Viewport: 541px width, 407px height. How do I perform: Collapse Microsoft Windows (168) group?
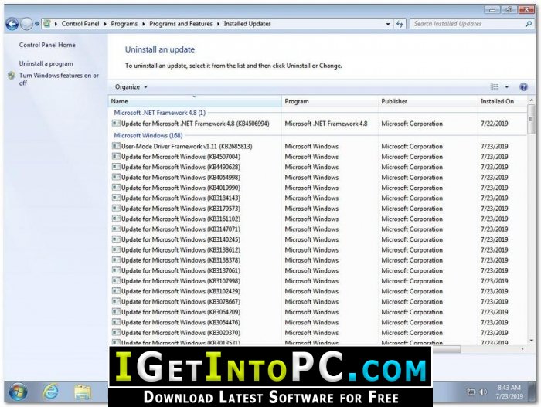click(x=148, y=136)
